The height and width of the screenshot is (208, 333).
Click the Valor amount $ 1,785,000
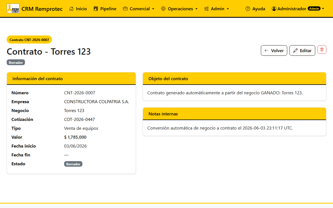(75, 137)
